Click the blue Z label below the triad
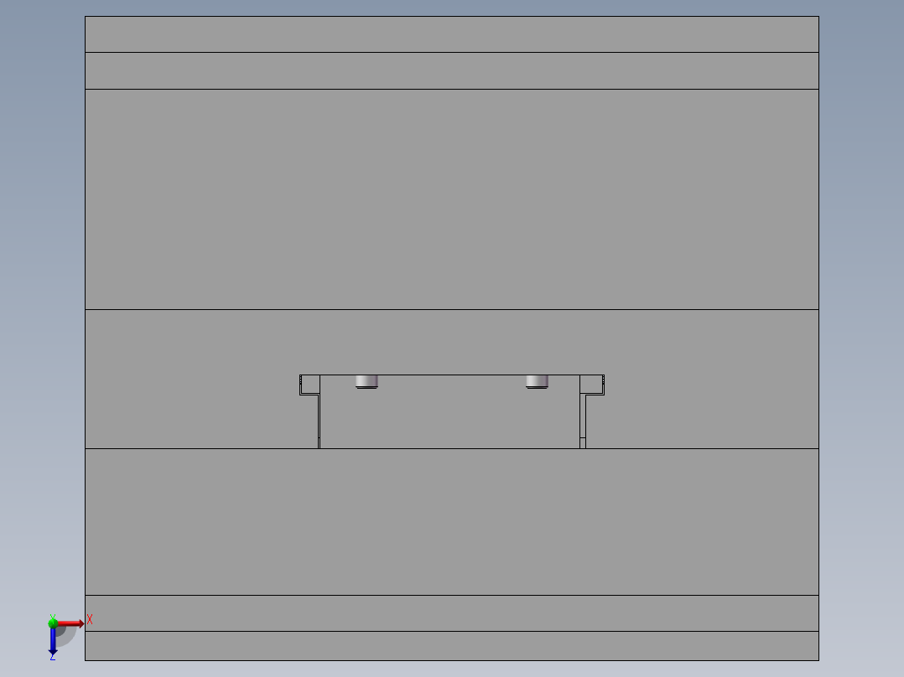 (x=53, y=657)
